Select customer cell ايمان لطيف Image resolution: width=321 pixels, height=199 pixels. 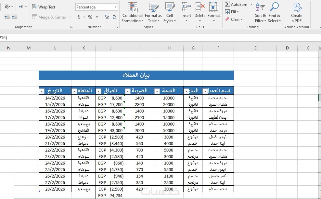[x=218, y=117]
